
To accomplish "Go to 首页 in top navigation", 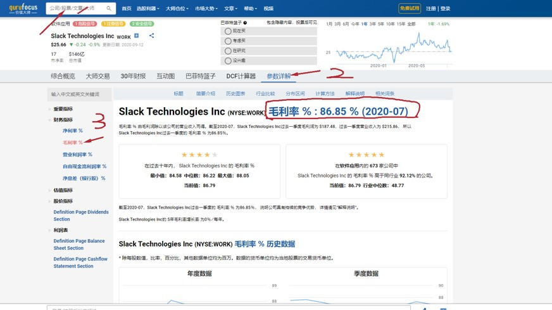I will pos(127,8).
